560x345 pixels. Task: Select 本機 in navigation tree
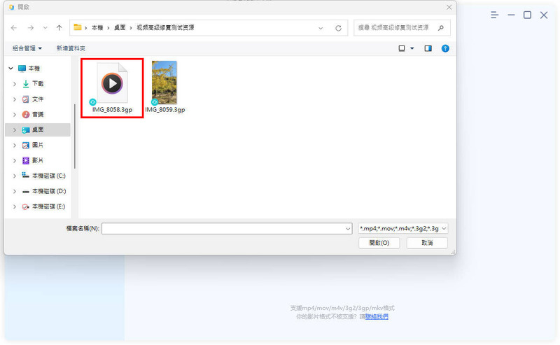tap(34, 68)
